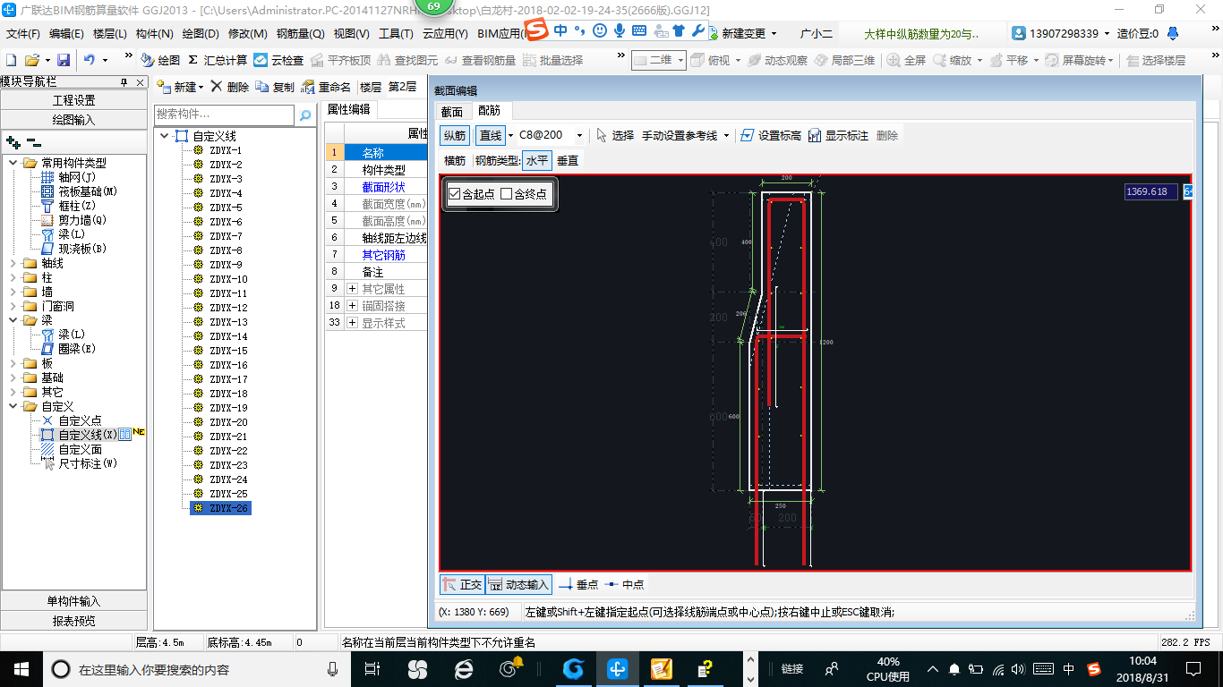Toggle 正交 orthogonal mode
The image size is (1223, 687).
coord(462,584)
